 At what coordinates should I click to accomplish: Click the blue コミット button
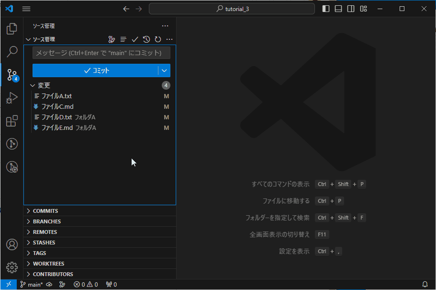tap(95, 70)
